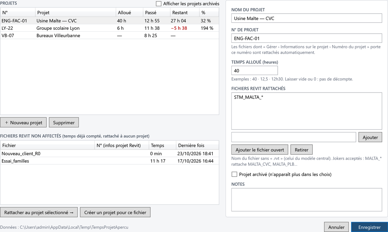This screenshot has height=232, width=388.
Task: Sort files by 'Temps' column header
Action: [x=162, y=145]
